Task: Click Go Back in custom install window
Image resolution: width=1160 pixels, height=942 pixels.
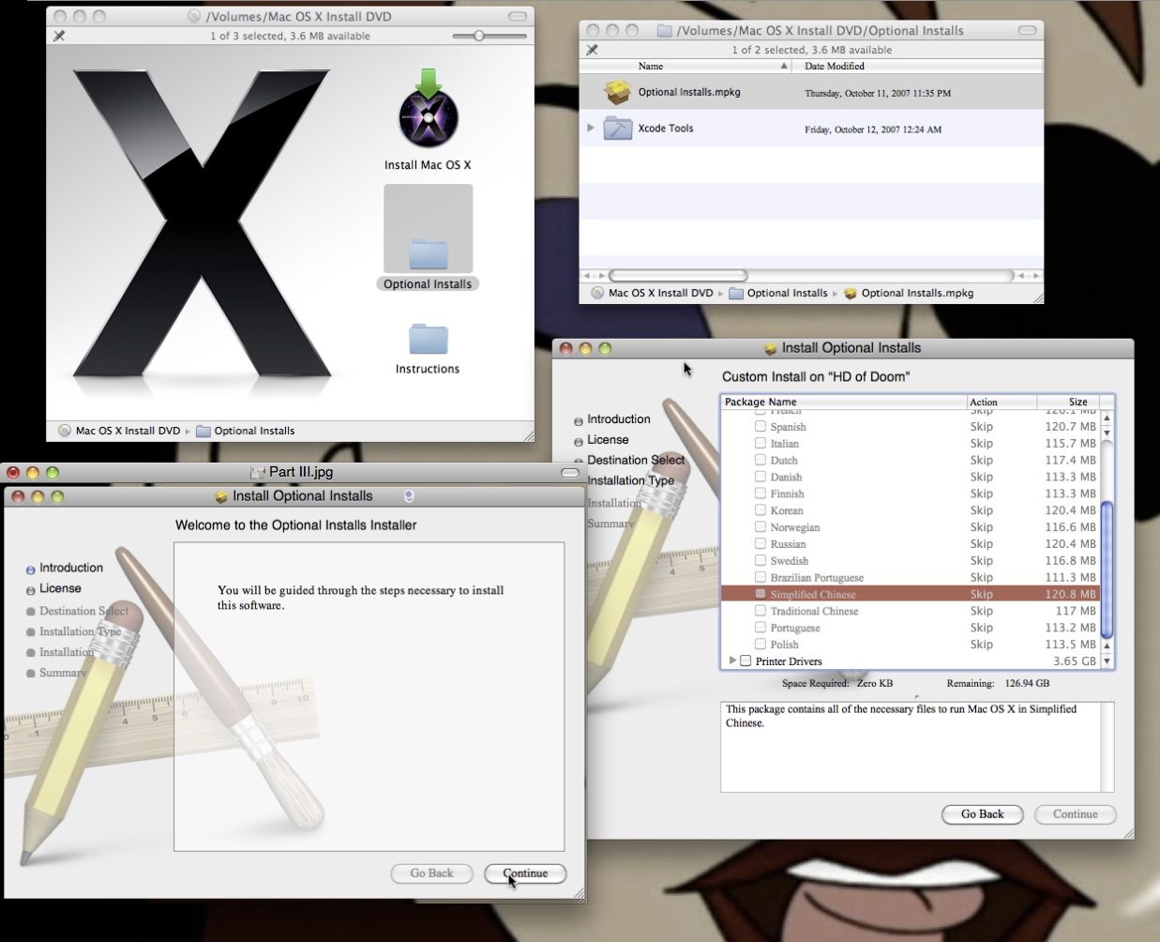Action: (x=982, y=814)
